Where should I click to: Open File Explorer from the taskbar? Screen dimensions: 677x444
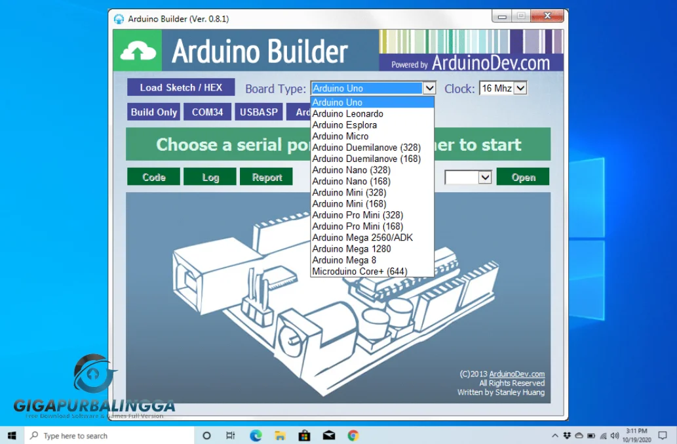tap(280, 435)
